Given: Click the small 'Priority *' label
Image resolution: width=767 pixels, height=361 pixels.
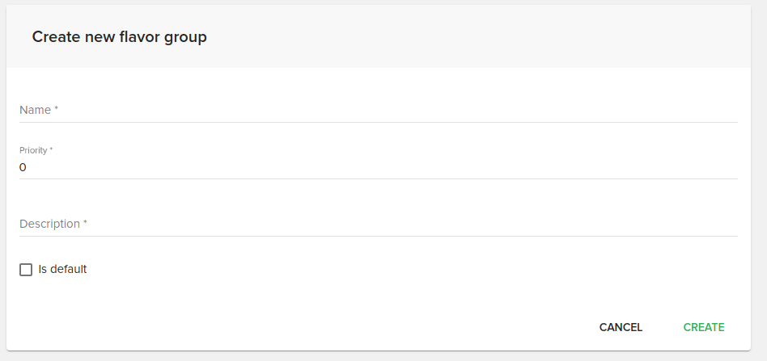Looking at the screenshot, I should pos(35,150).
